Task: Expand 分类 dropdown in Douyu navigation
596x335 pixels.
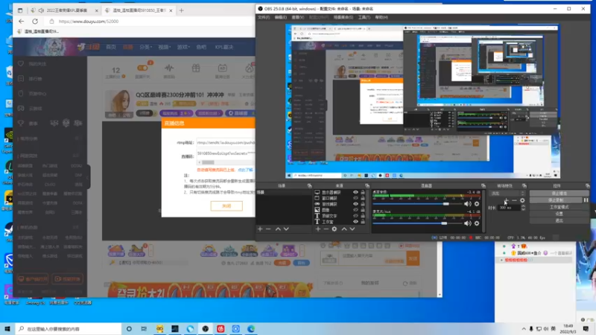Action: point(145,47)
